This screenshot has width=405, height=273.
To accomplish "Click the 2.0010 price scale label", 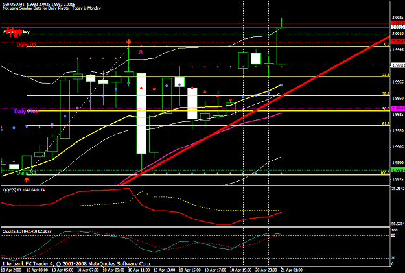I will click(398, 34).
